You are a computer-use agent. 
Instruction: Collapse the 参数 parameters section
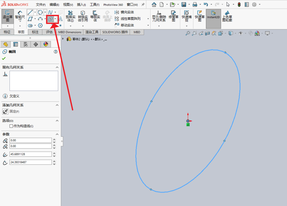(x=57, y=134)
